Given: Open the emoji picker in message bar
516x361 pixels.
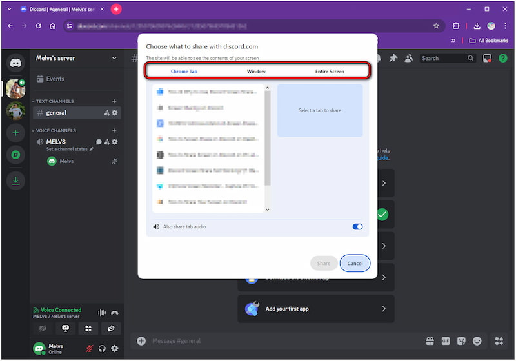Looking at the screenshot, I should [478, 340].
